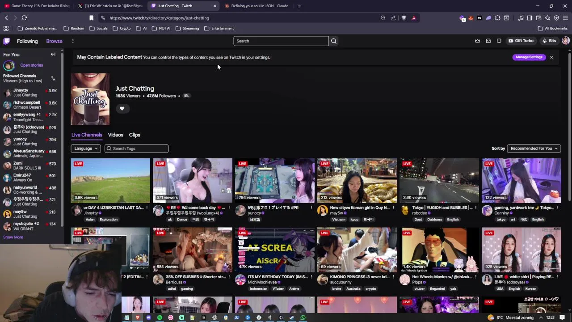
Task: Open Sort by Recommended For You dropdown
Action: tap(534, 148)
